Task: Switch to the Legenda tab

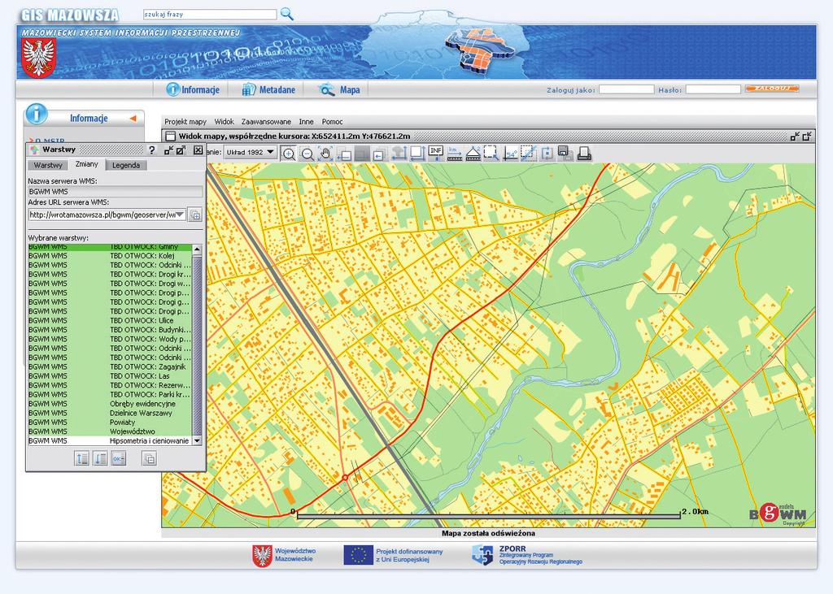Action: click(x=126, y=165)
